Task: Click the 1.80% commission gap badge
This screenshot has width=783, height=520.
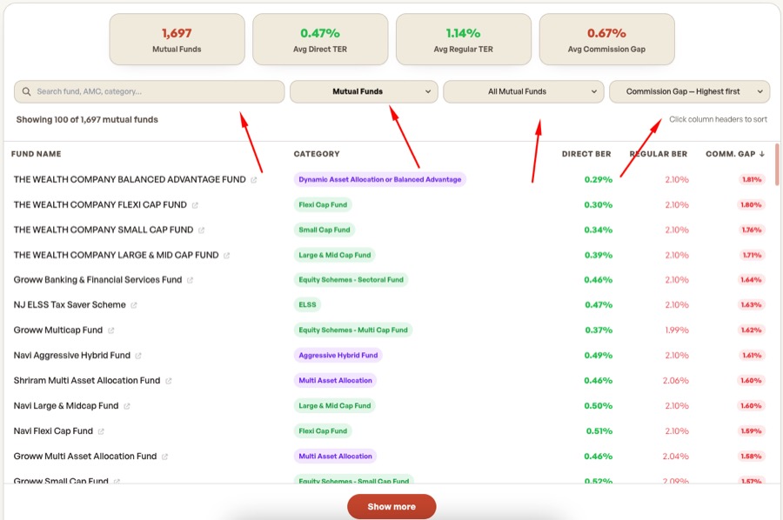Action: pos(751,205)
